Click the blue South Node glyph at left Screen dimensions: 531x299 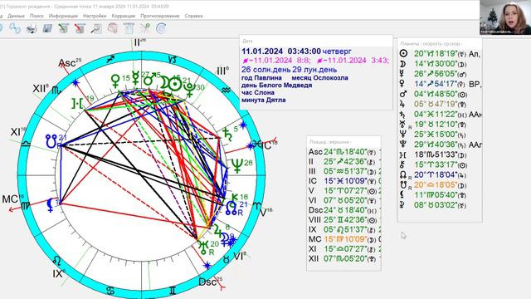click(x=51, y=141)
